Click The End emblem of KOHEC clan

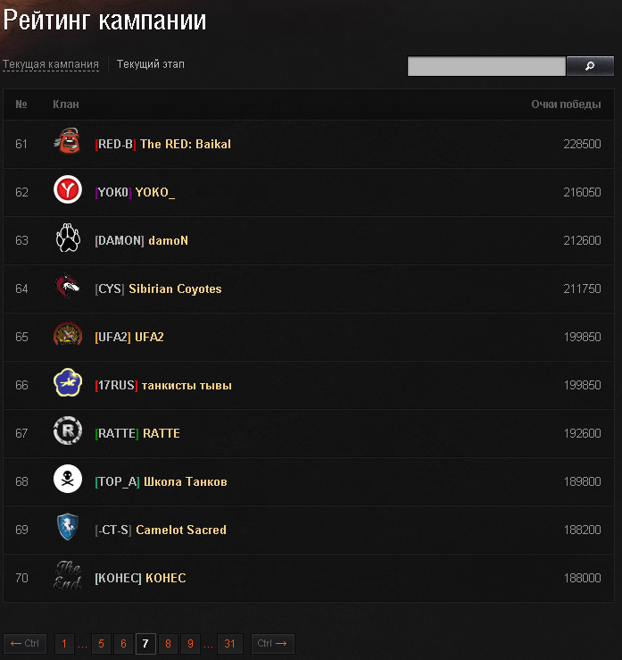tap(68, 575)
